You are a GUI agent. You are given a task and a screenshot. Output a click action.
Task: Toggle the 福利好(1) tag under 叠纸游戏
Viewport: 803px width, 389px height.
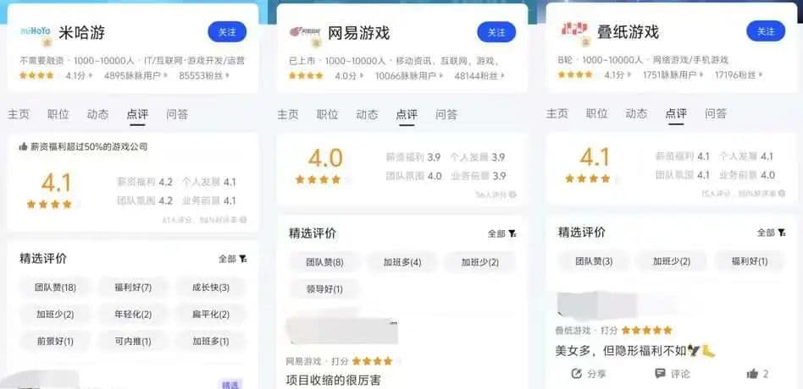pyautogui.click(x=750, y=261)
